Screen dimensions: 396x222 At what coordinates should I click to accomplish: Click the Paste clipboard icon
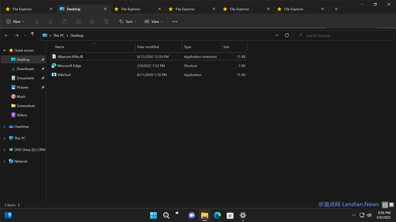tap(65, 22)
